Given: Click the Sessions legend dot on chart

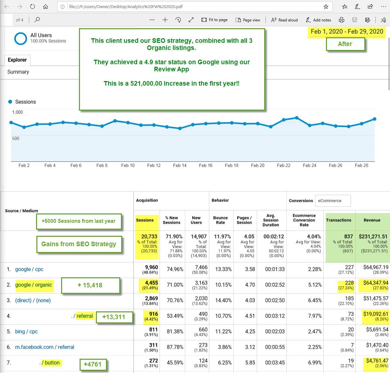Looking at the screenshot, I should [x=10, y=102].
